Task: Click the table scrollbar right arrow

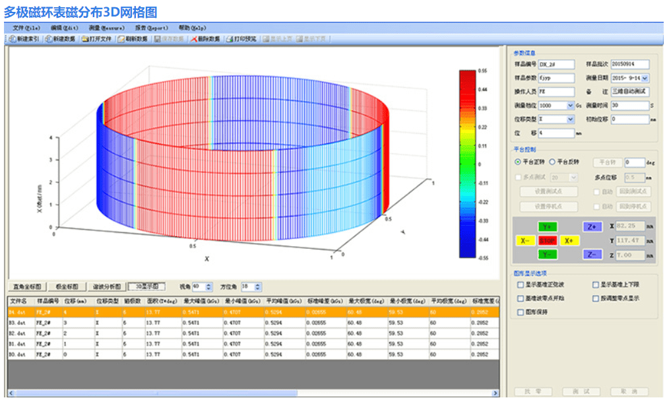Action: [495, 393]
